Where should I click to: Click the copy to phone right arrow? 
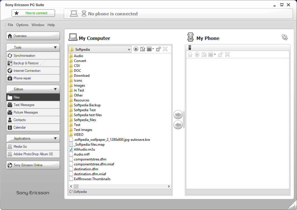pos(178,115)
